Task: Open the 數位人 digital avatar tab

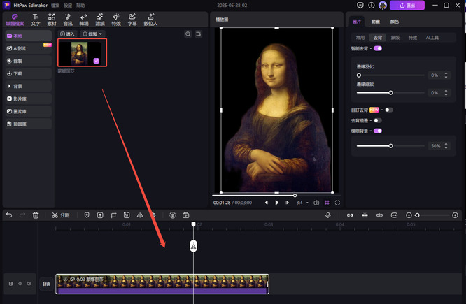Action: [x=150, y=20]
